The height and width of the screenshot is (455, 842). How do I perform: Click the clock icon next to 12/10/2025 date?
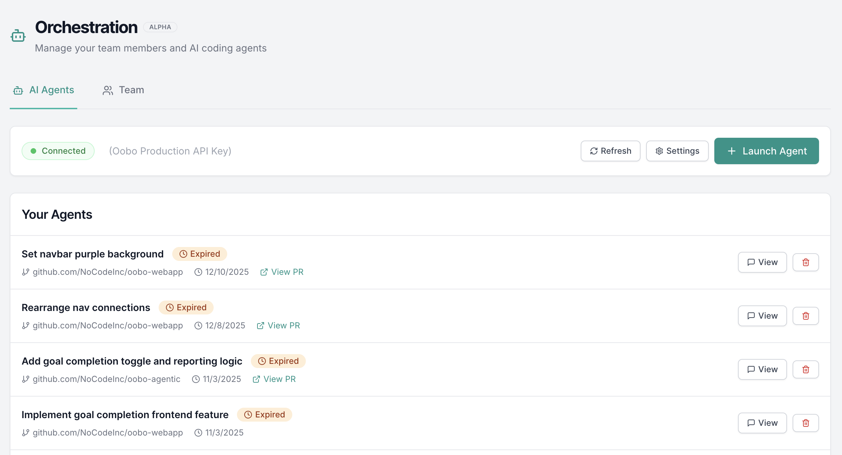click(198, 272)
